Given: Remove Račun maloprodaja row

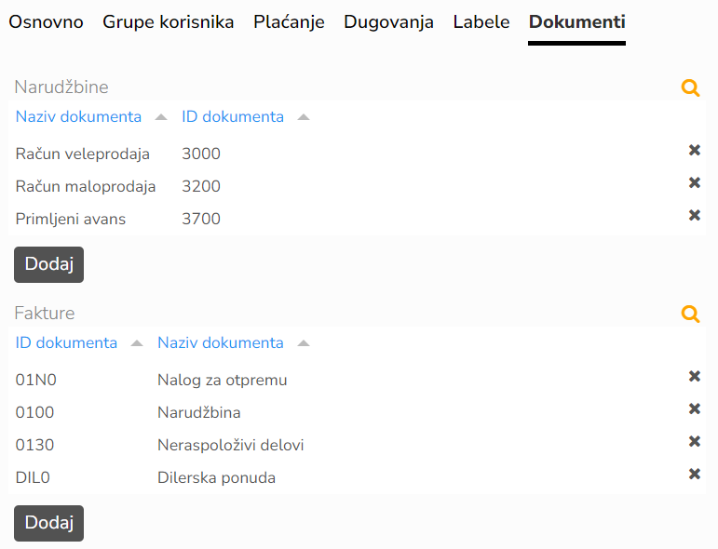Looking at the screenshot, I should (x=694, y=182).
